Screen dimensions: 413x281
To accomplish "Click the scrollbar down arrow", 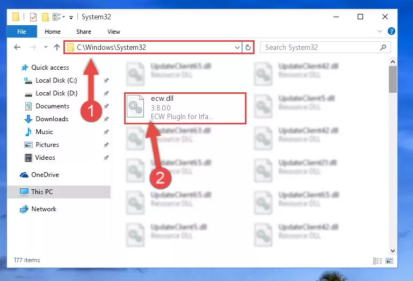I will [x=393, y=251].
